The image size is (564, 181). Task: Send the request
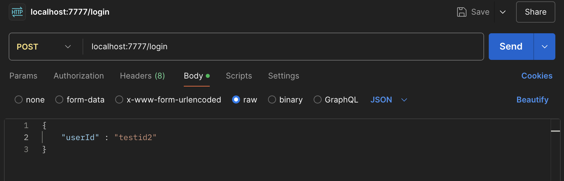coord(511,47)
